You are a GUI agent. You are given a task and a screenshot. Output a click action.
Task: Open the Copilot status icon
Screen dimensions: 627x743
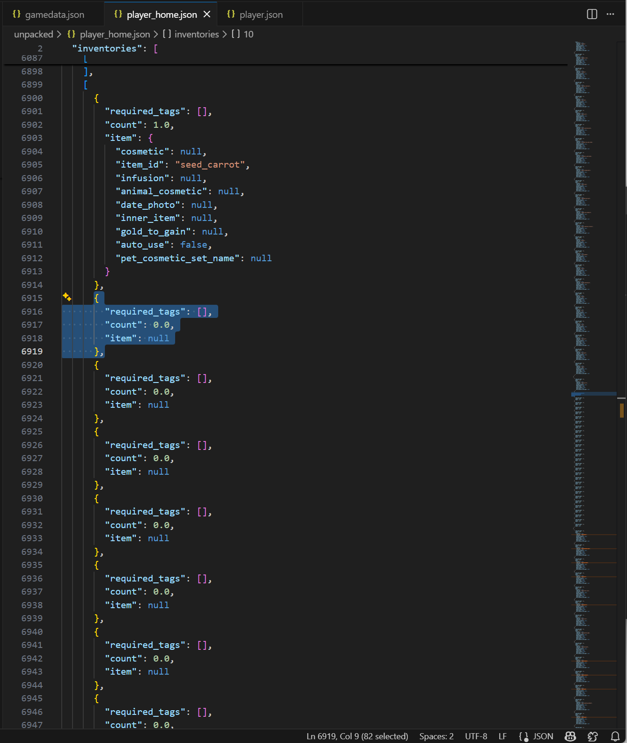coord(570,736)
